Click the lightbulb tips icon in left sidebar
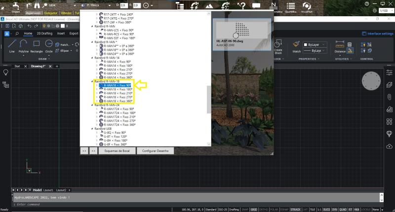 [6, 72]
